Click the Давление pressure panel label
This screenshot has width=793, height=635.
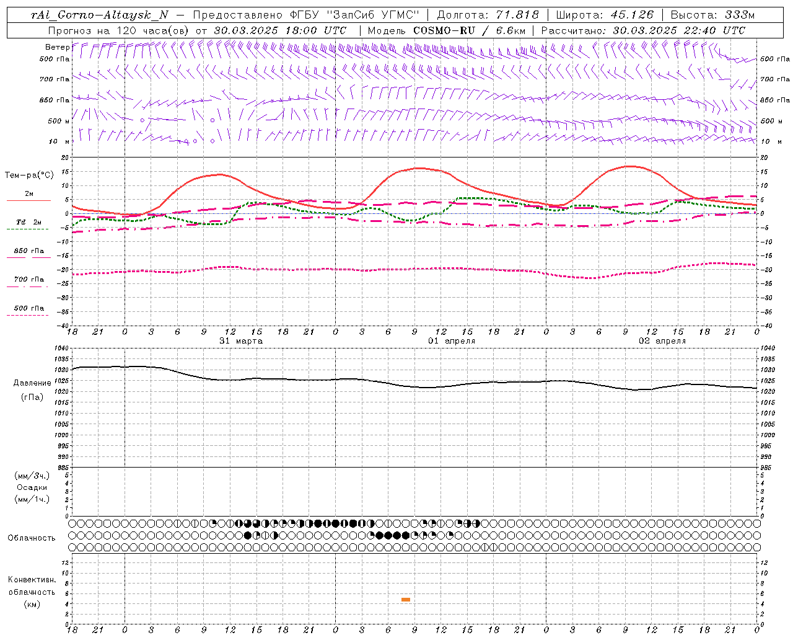coord(31,383)
